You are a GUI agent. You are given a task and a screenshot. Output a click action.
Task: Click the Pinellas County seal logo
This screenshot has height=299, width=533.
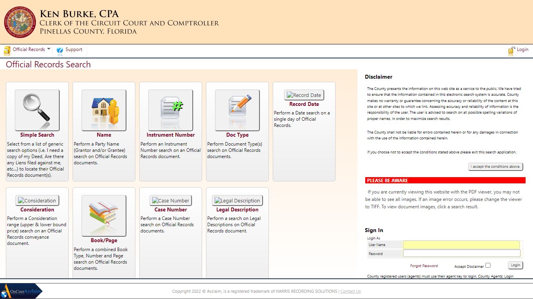20,22
